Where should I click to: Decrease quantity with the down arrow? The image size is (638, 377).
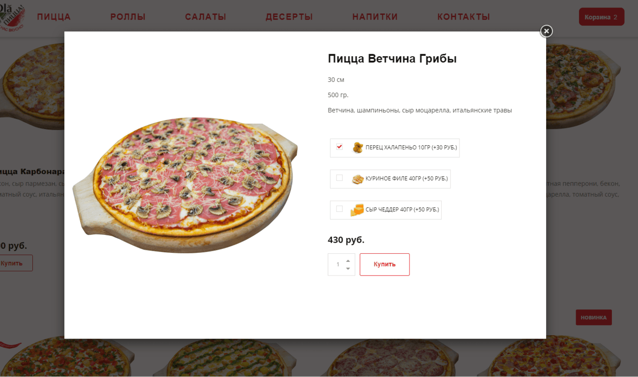pos(348,269)
